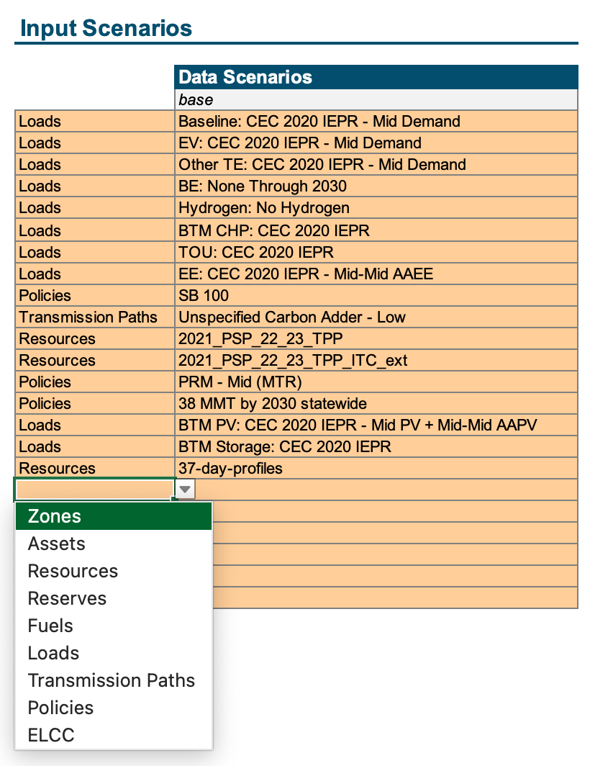
Task: Select the '2021_PSP_22_23_TPP_ITC_ext' cell
Action: click(x=376, y=360)
